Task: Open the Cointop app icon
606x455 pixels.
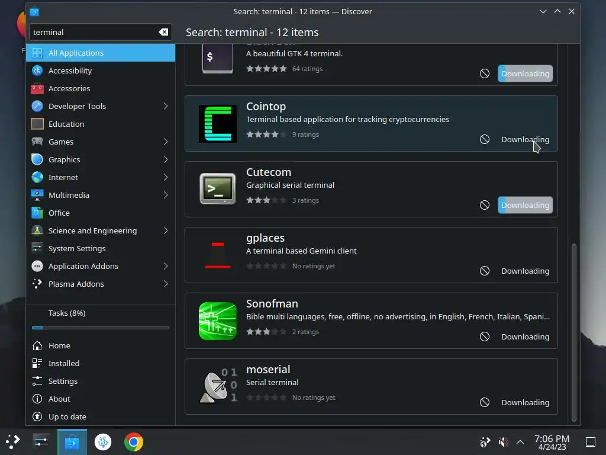Action: [218, 124]
